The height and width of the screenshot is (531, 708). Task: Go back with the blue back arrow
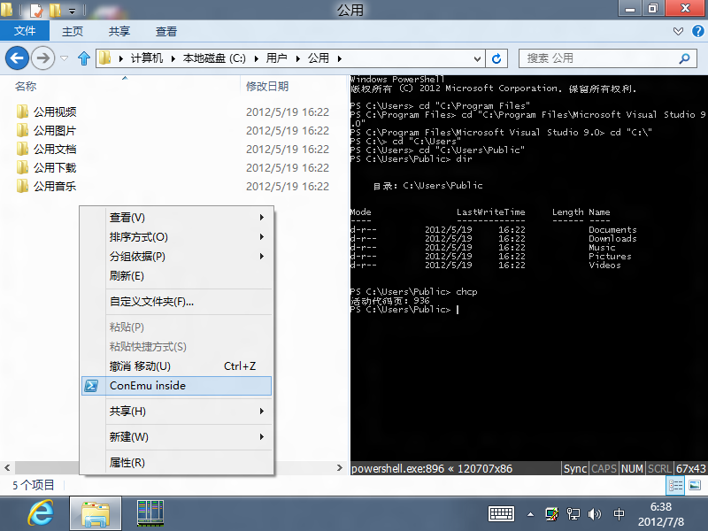point(17,58)
